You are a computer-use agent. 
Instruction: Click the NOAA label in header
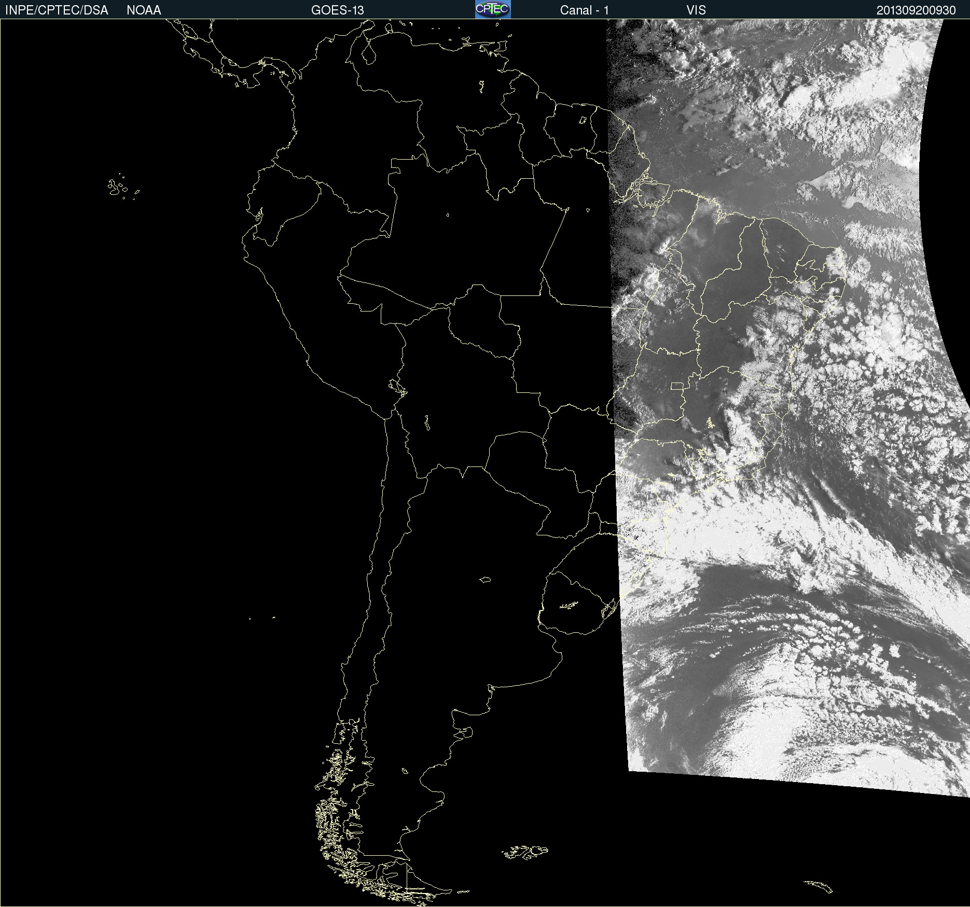point(144,10)
